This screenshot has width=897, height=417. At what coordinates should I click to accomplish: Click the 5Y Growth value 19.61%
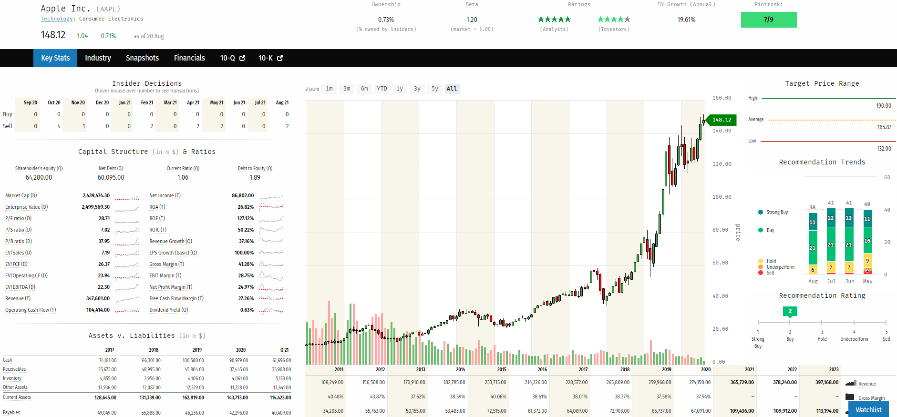(686, 20)
